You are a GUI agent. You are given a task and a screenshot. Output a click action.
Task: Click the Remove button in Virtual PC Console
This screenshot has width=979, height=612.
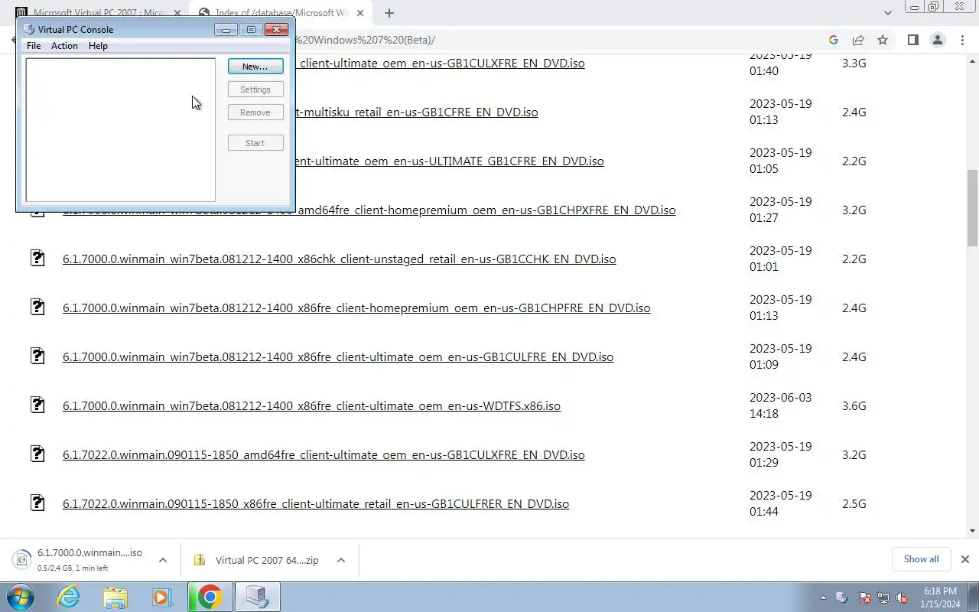[255, 112]
